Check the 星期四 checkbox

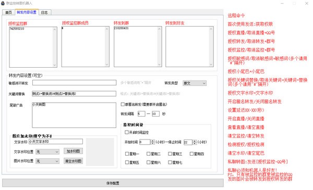coord(191,154)
